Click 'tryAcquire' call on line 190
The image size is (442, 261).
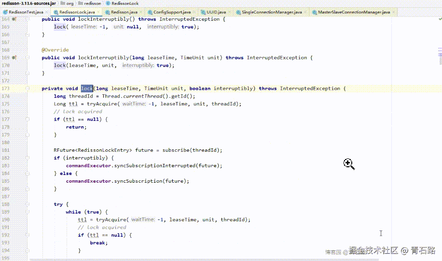click(x=111, y=220)
